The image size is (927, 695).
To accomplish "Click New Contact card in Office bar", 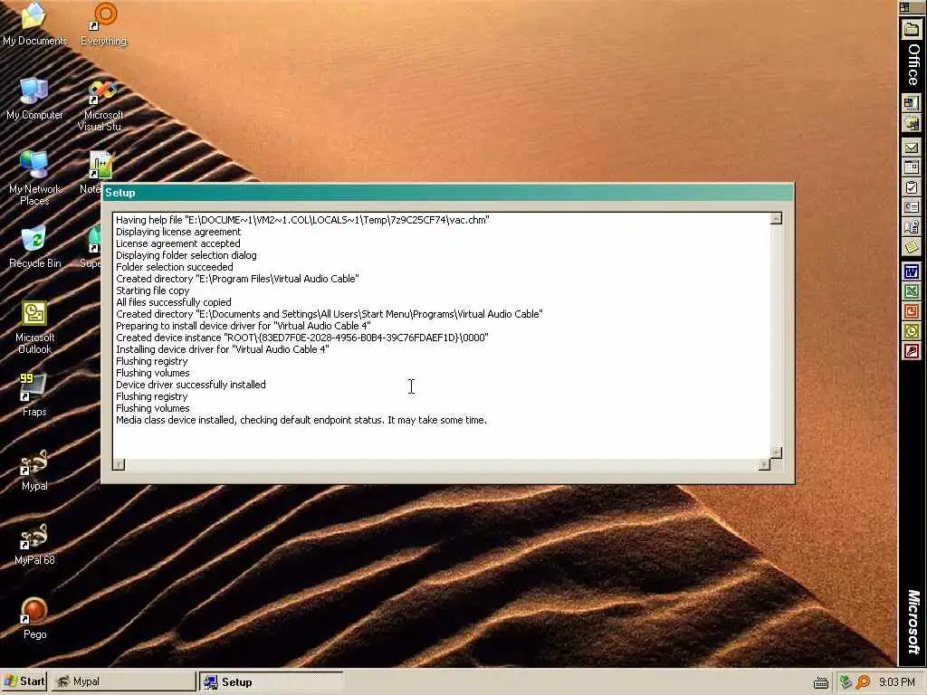I will (911, 207).
